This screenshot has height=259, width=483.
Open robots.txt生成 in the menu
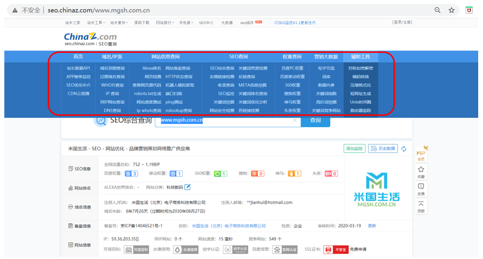pyautogui.click(x=147, y=94)
